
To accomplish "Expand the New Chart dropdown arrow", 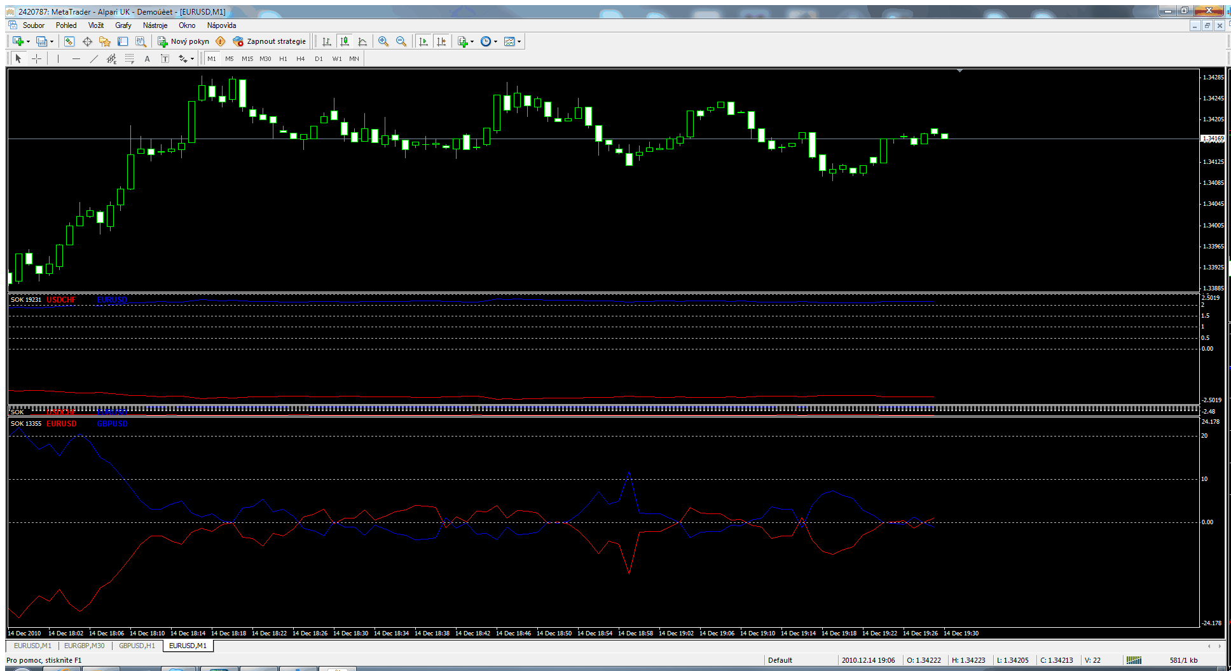I will click(28, 42).
